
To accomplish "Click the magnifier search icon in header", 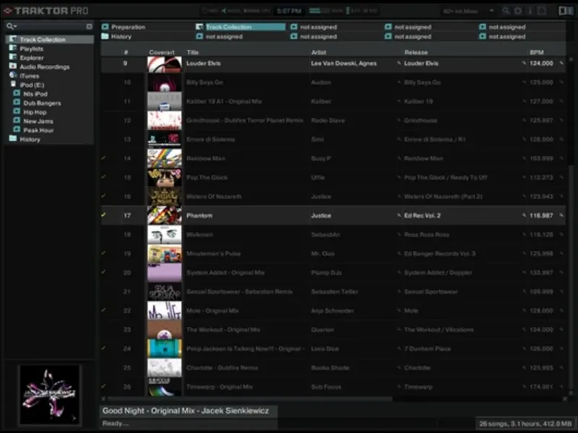I will click(506, 11).
